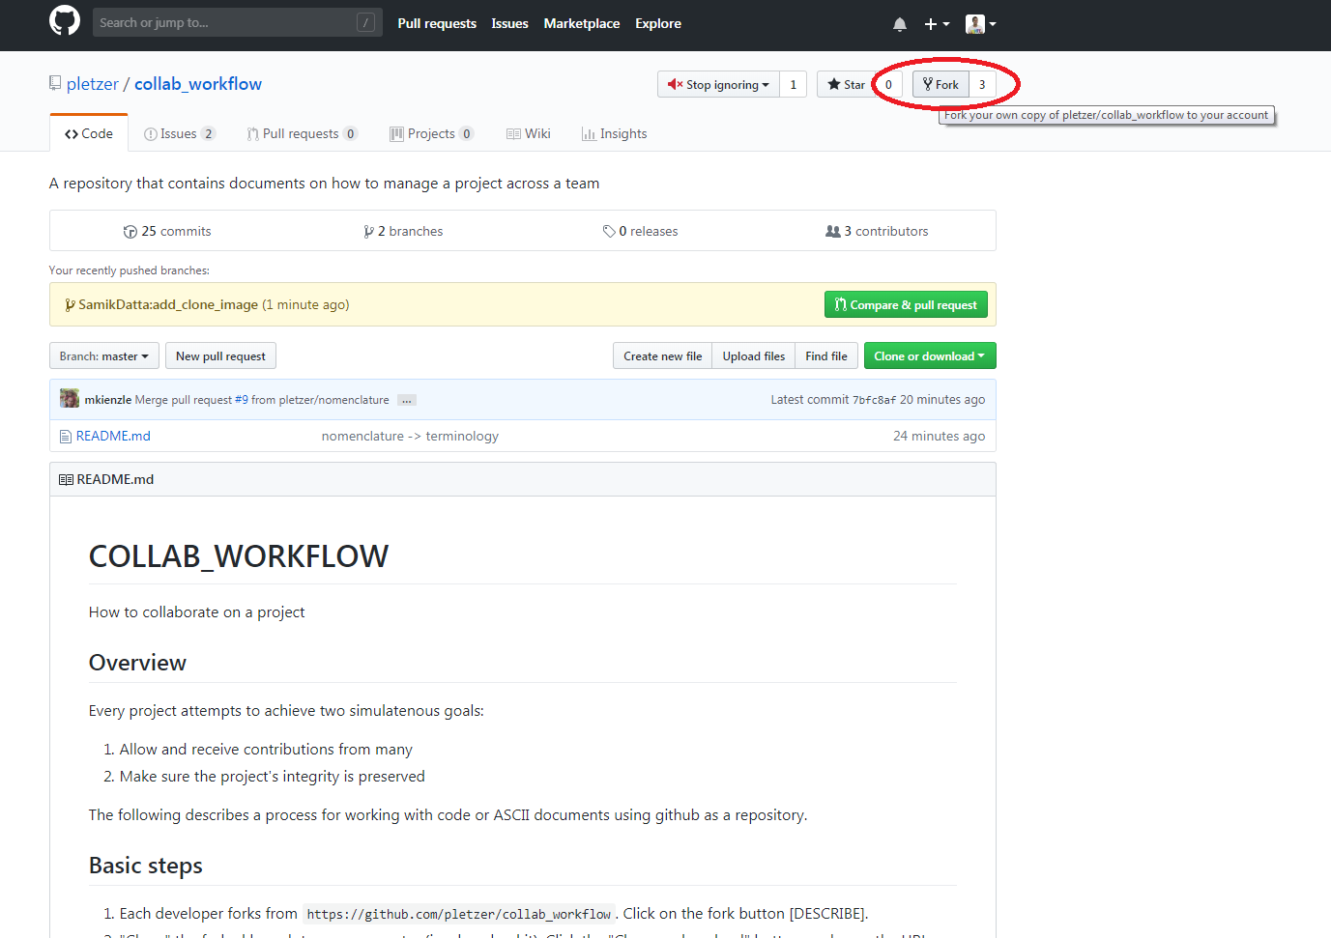Click the repository icon beside pletzer
The height and width of the screenshot is (938, 1331).
(x=55, y=84)
